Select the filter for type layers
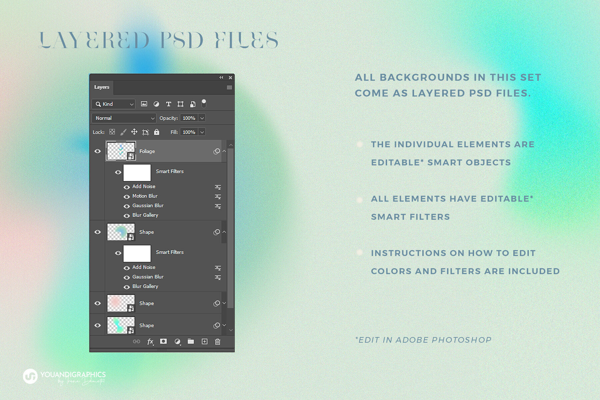This screenshot has height=400, width=600. 169,104
